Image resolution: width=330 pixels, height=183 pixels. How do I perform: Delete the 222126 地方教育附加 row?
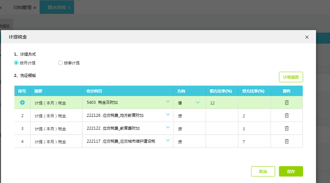[x=287, y=116]
